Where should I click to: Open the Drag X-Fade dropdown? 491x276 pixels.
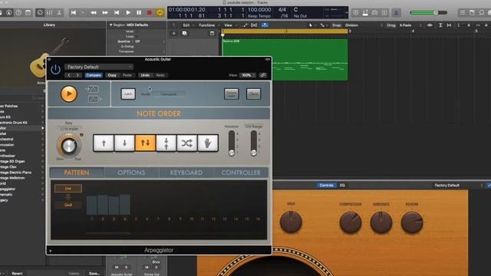click(410, 25)
